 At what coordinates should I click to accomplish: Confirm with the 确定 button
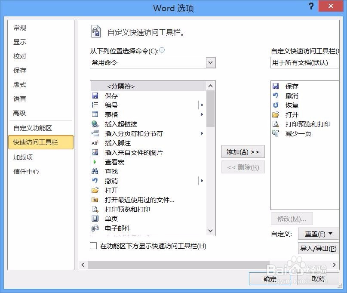pos(270,279)
